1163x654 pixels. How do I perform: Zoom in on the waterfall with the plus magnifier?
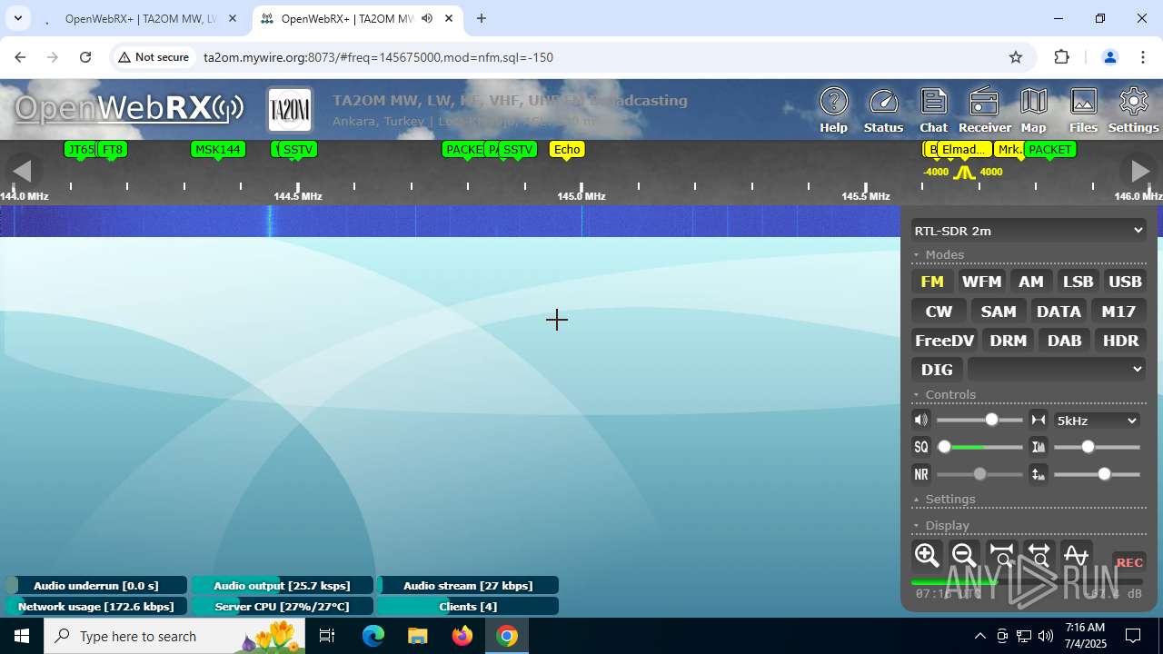point(927,555)
